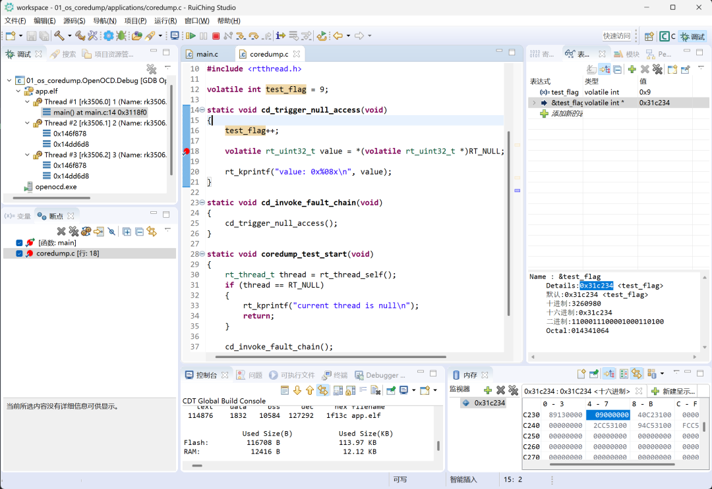Open the 运行(R) menu
This screenshot has width=712, height=489.
coord(165,21)
